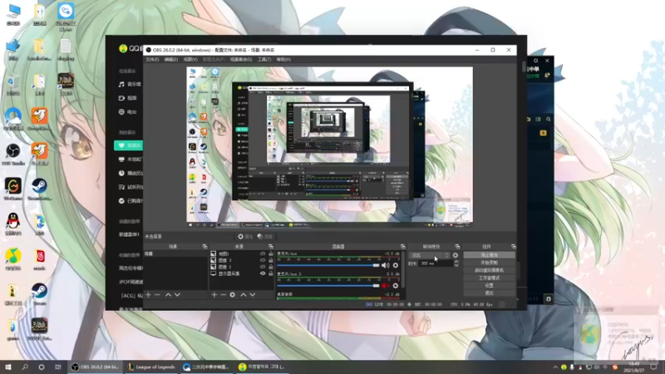Remove the selected scene with the minus icon
The image size is (665, 374).
pos(157,294)
